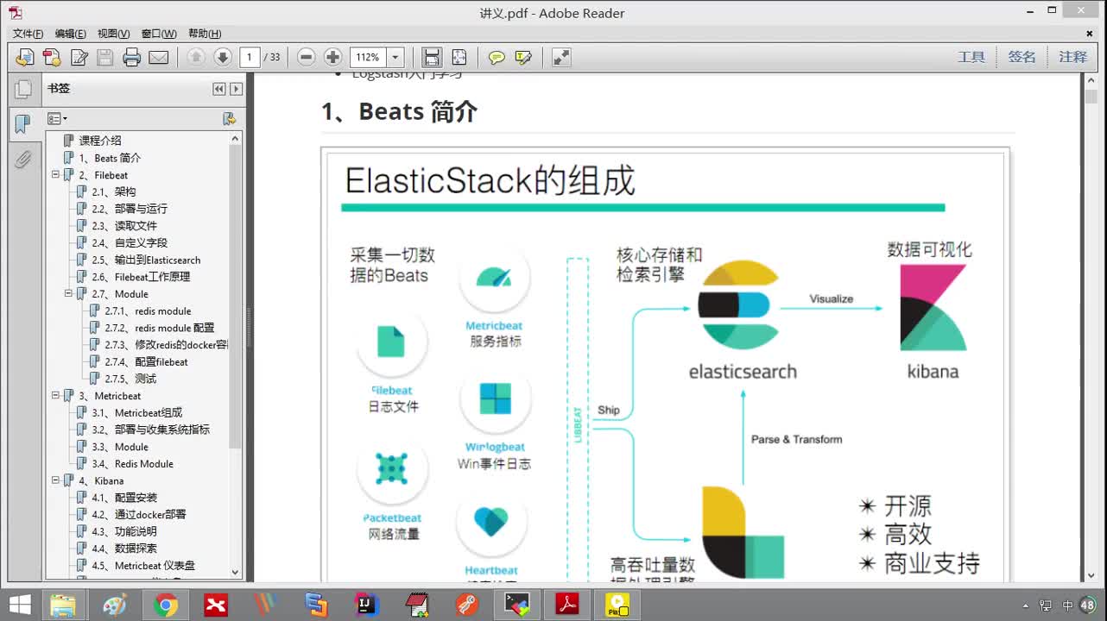Select the 2.2、部署与运行 bookmark
The image size is (1107, 621).
(x=130, y=209)
